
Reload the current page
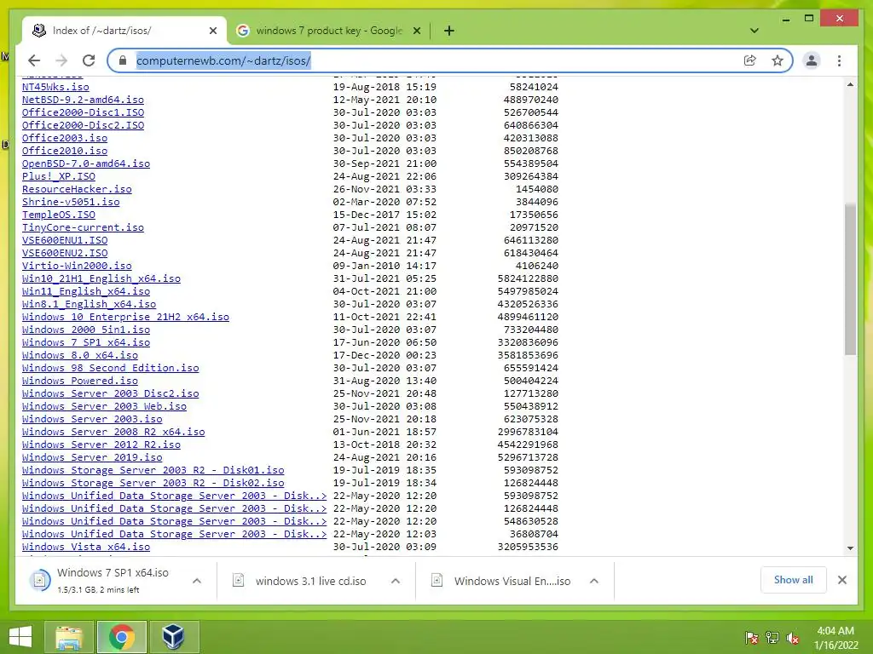tap(89, 60)
